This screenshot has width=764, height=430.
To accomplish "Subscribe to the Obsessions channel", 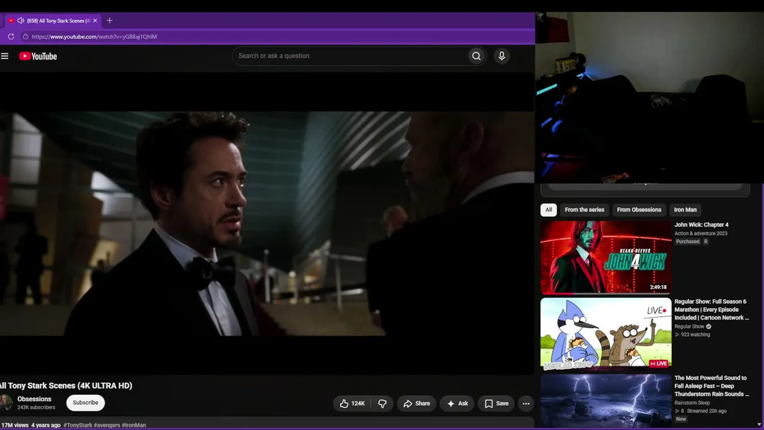I will pos(85,403).
